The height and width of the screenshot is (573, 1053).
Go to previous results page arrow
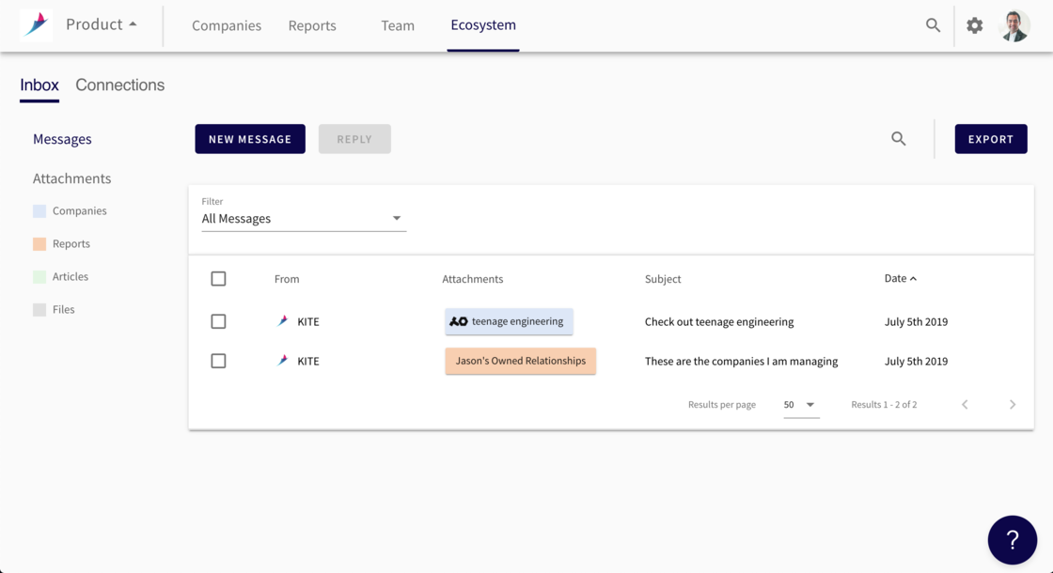(x=965, y=405)
